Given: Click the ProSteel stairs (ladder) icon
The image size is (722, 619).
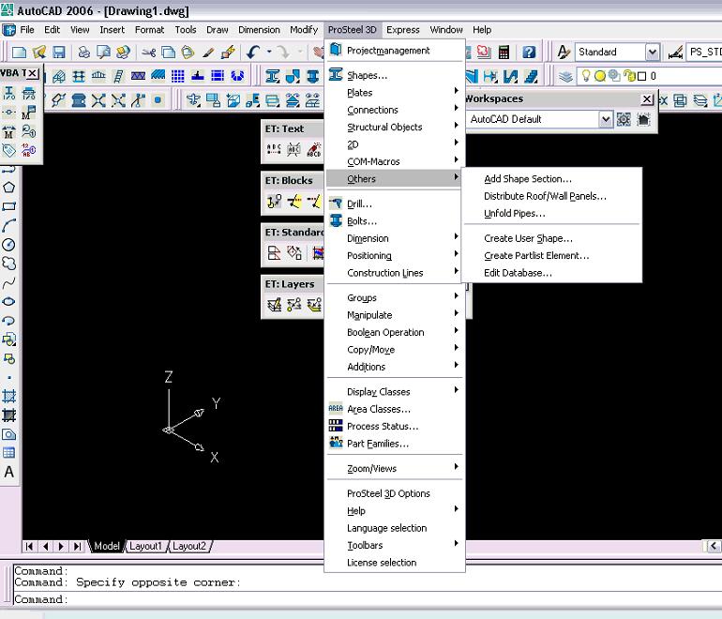Looking at the screenshot, I should pyautogui.click(x=118, y=76).
